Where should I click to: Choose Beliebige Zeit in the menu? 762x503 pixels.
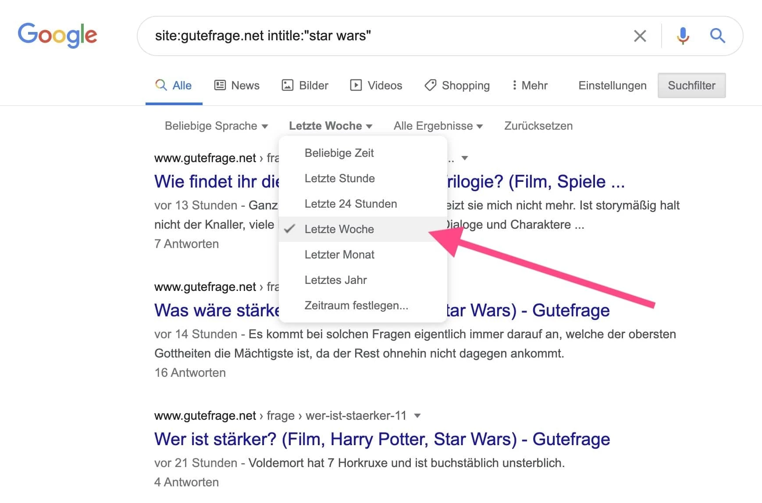point(363,153)
